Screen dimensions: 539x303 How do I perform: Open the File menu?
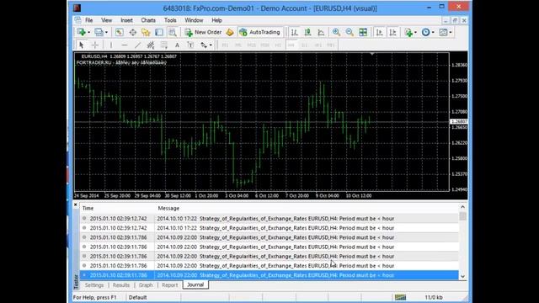(x=88, y=20)
